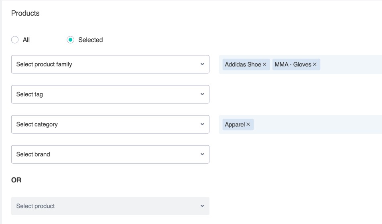Click the chevron arrow on Select tag
382x224 pixels.
click(202, 94)
